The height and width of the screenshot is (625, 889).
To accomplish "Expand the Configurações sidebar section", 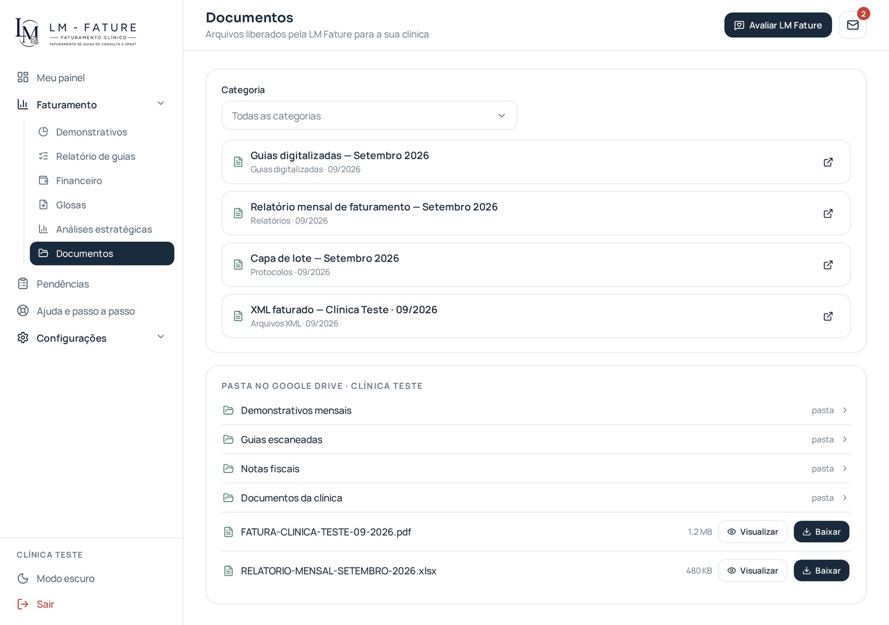I will (92, 338).
